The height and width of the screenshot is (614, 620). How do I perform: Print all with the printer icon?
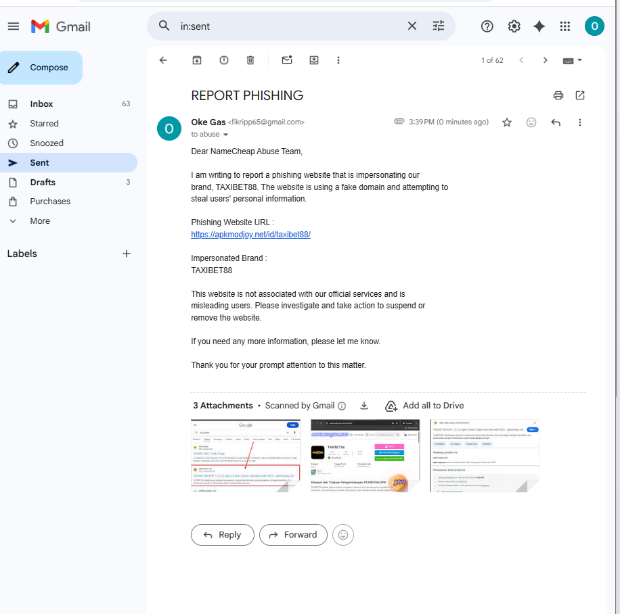point(558,95)
